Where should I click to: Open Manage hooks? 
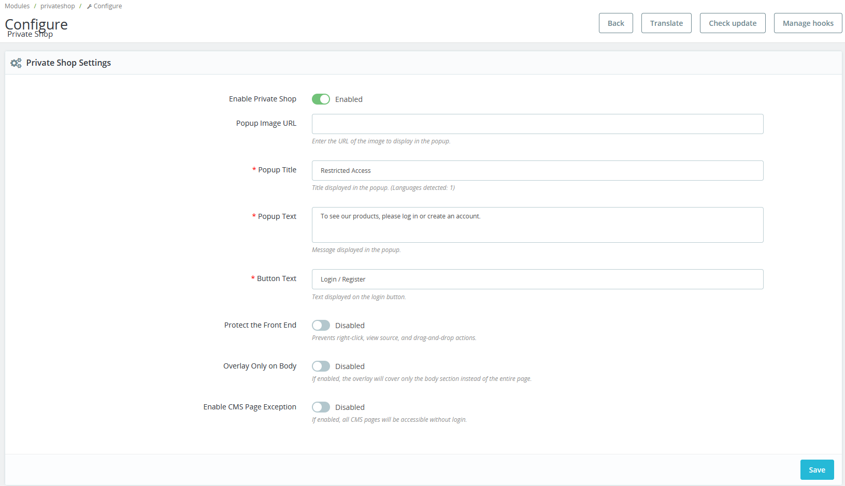808,23
